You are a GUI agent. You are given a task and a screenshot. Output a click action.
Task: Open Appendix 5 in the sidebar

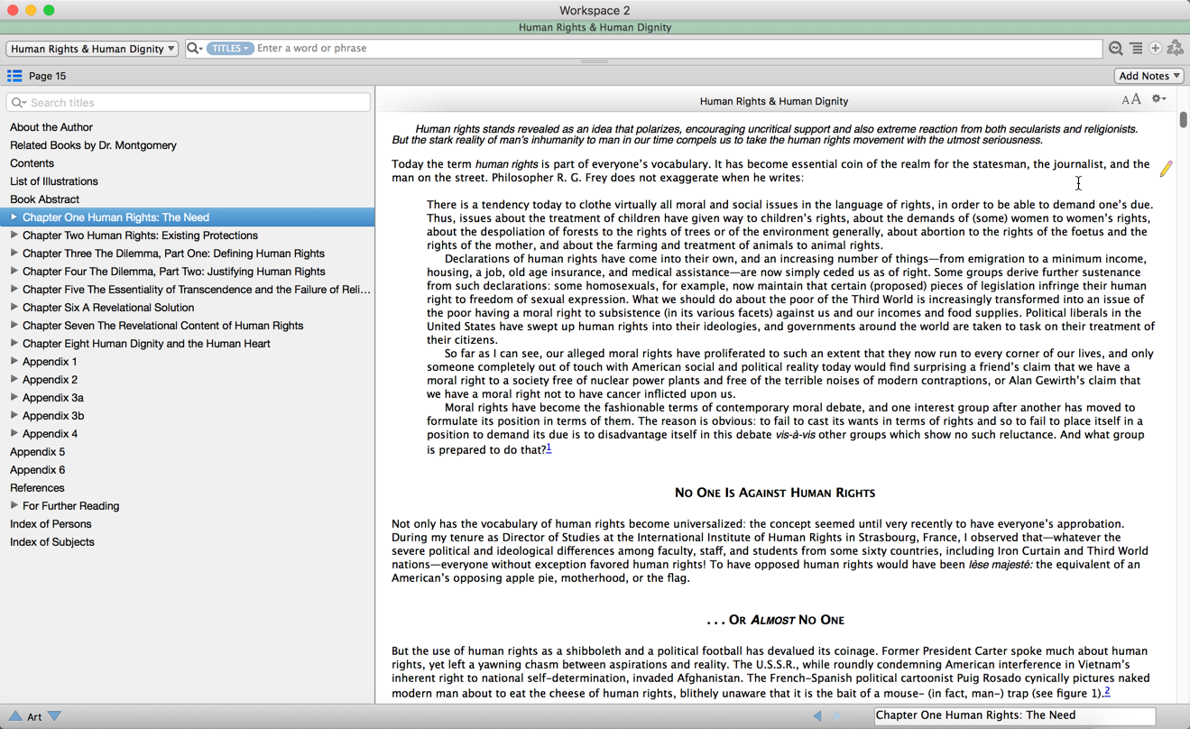[37, 452]
